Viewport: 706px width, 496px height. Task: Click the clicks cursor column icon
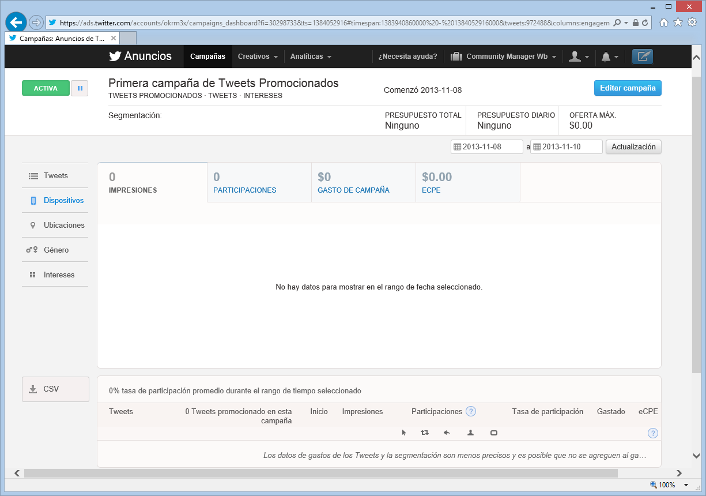pyautogui.click(x=404, y=433)
